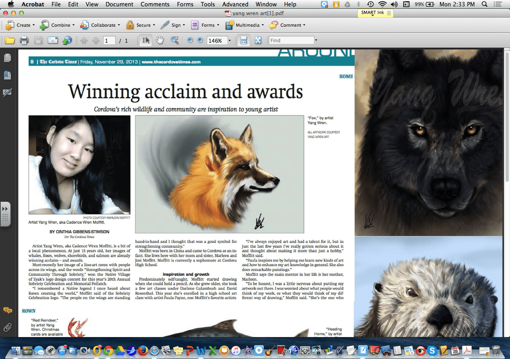Screen dimensions: 510x359
Task: Click the page number input field
Action: click(x=109, y=41)
